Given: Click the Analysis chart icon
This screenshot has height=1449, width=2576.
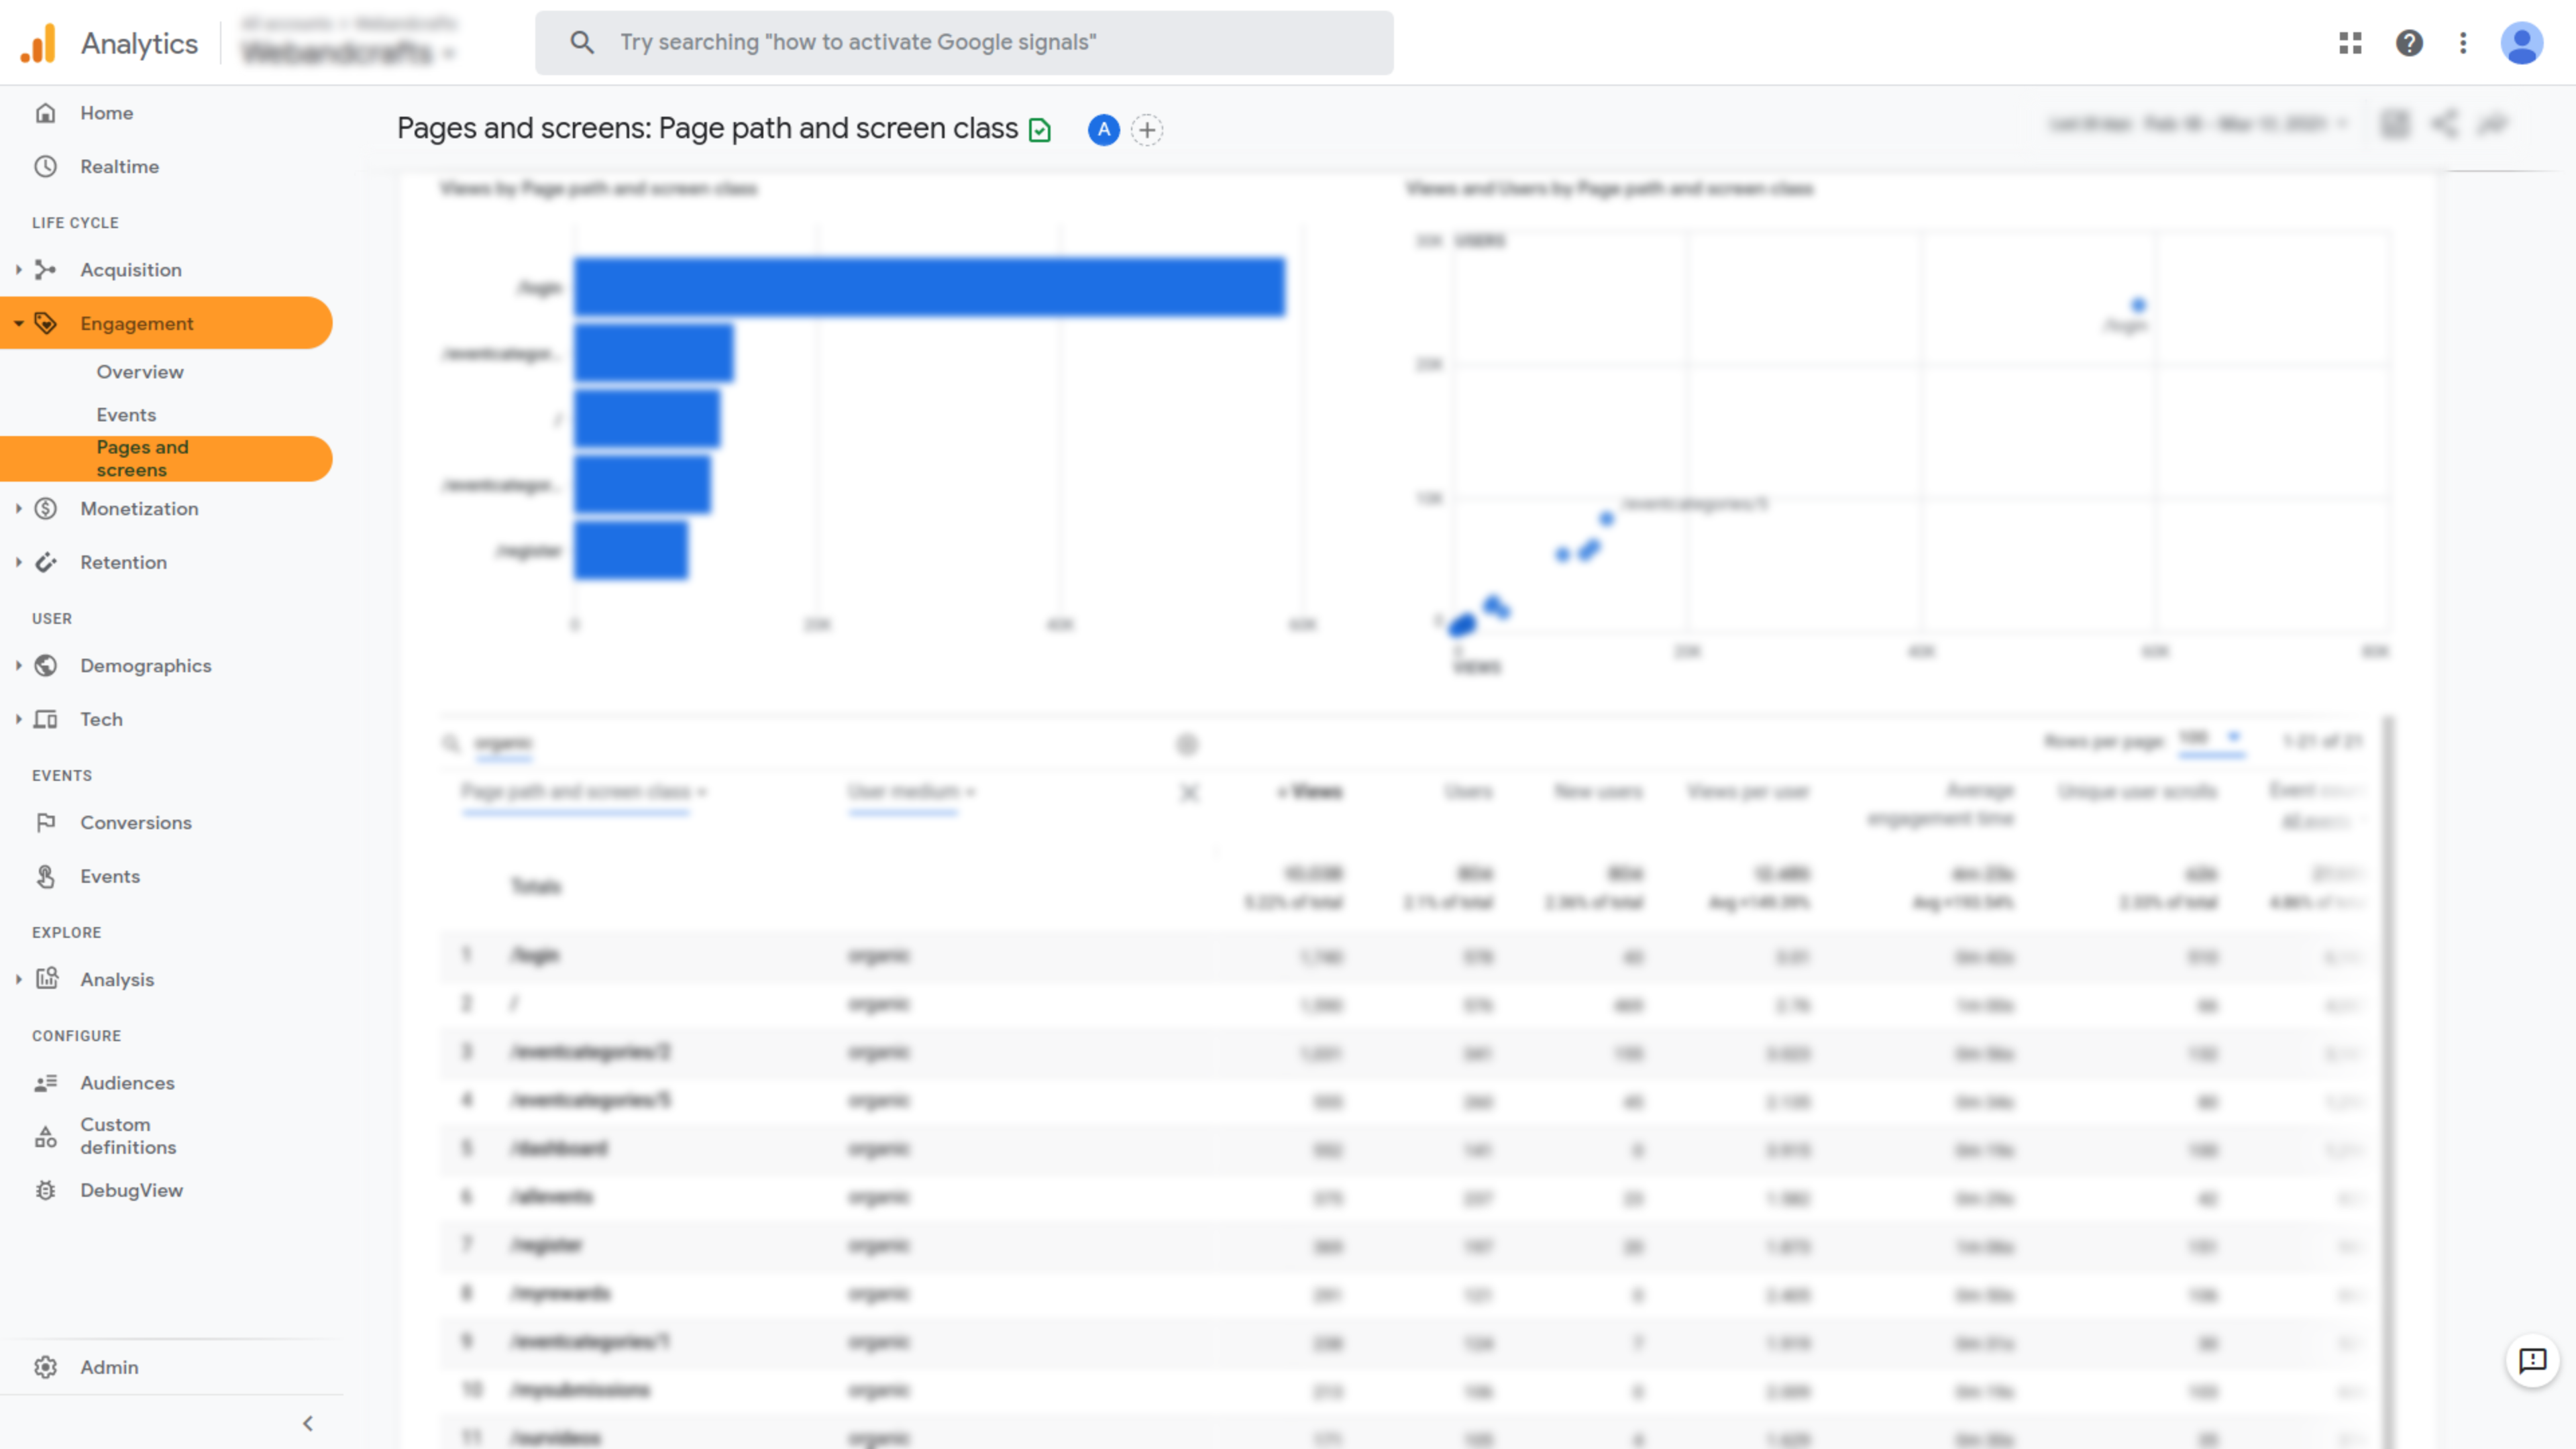Looking at the screenshot, I should (45, 979).
